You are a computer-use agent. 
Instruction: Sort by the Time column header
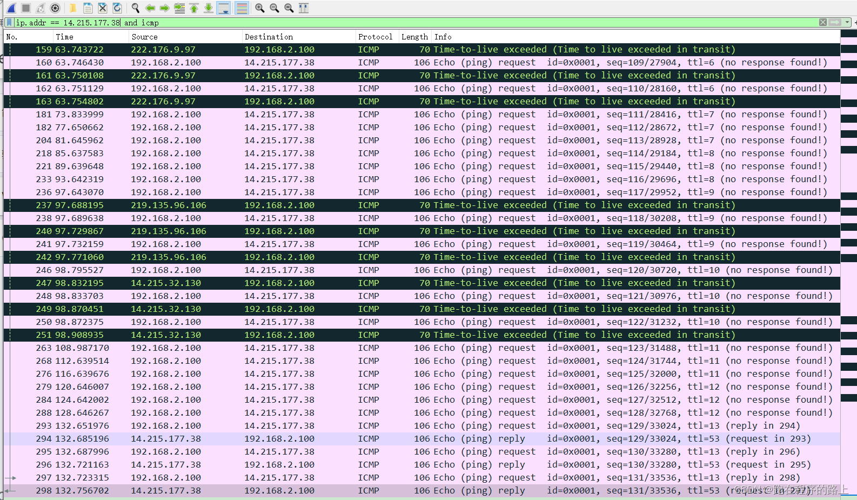[91, 37]
